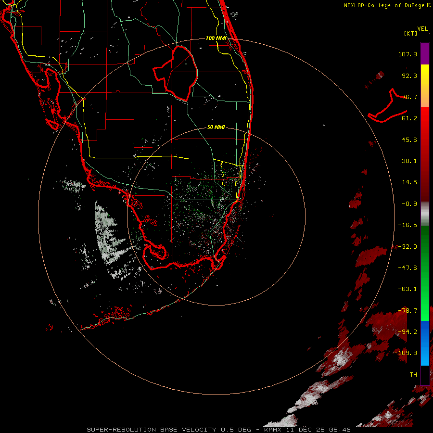Click the NEXLAB-College of DuPage title text
The width and height of the screenshot is (433, 433).
(384, 5)
